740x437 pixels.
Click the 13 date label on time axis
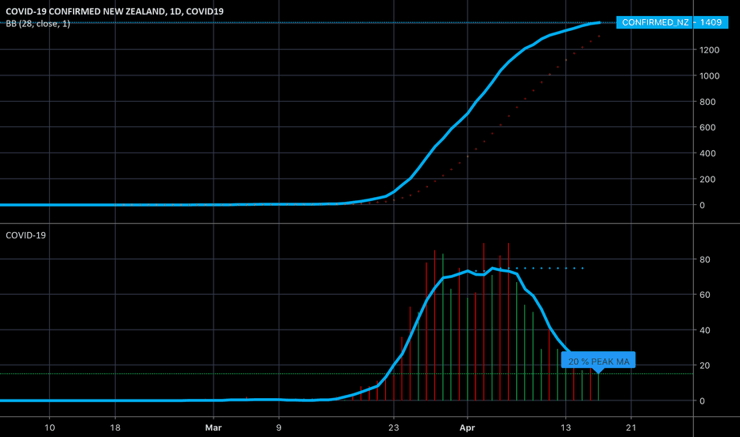pyautogui.click(x=565, y=428)
